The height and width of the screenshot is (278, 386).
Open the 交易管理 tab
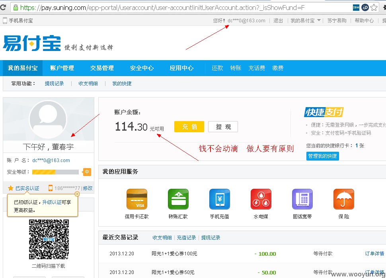[x=102, y=68]
